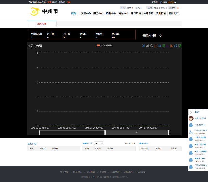Click QQ icon for 星级服务中心
Screen dimensions: 208x182
pyautogui.click(x=191, y=160)
